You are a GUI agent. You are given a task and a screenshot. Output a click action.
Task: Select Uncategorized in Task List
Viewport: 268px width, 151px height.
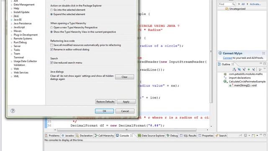237,9
